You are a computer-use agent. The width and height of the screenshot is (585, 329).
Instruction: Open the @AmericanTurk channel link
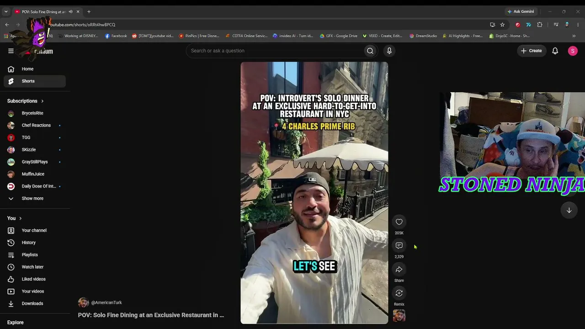tap(106, 302)
